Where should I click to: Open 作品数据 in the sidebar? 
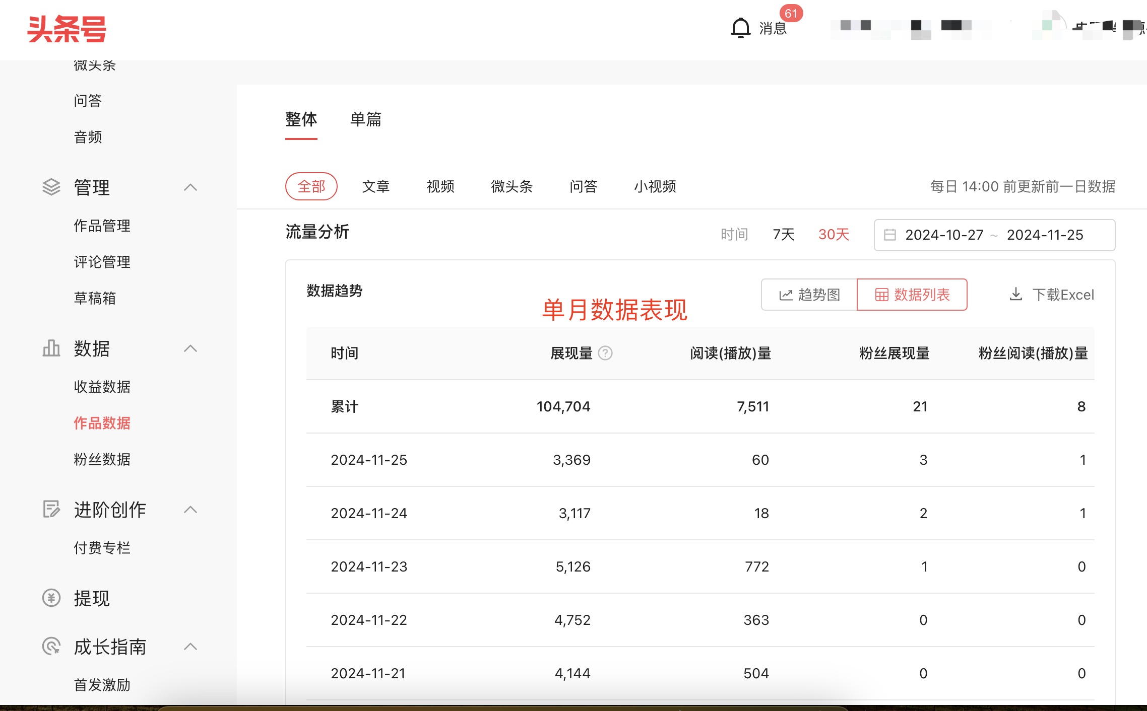click(x=102, y=423)
